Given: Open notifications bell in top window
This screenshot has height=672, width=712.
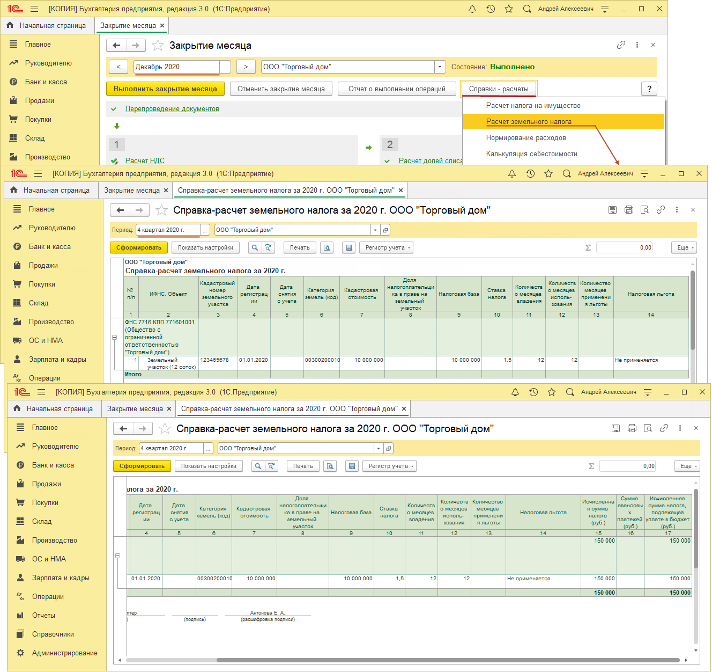Looking at the screenshot, I should pos(472,9).
